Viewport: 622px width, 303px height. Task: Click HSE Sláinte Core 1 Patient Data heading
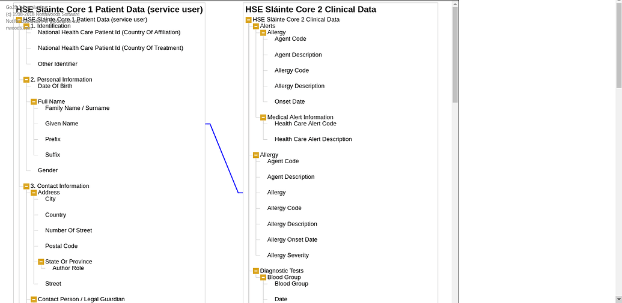click(109, 9)
